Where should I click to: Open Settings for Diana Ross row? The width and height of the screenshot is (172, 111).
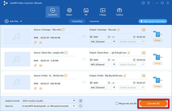pyautogui.click(x=157, y=63)
